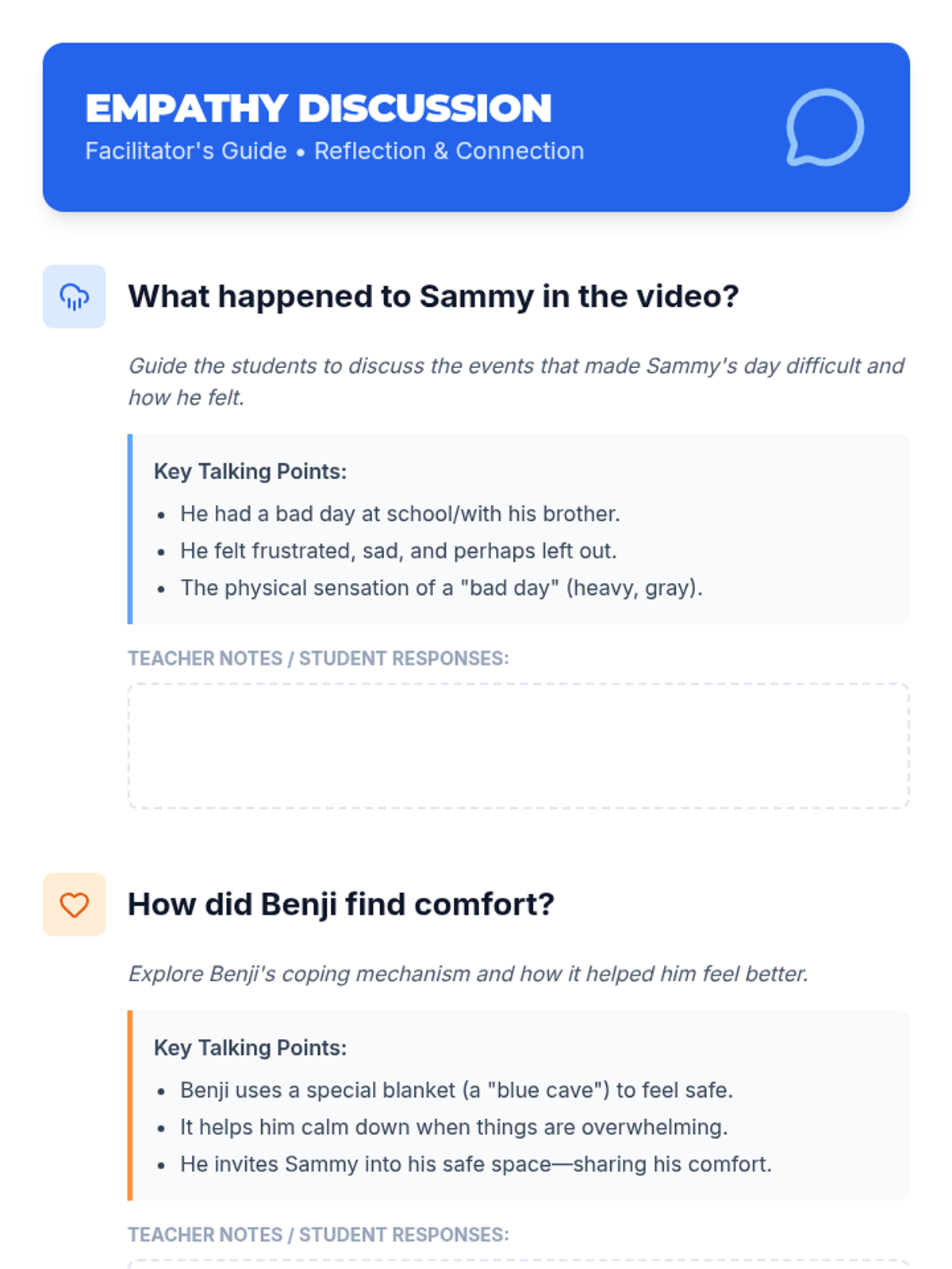
Task: Click the heading "How did Benji find comfort?"
Action: 341,905
